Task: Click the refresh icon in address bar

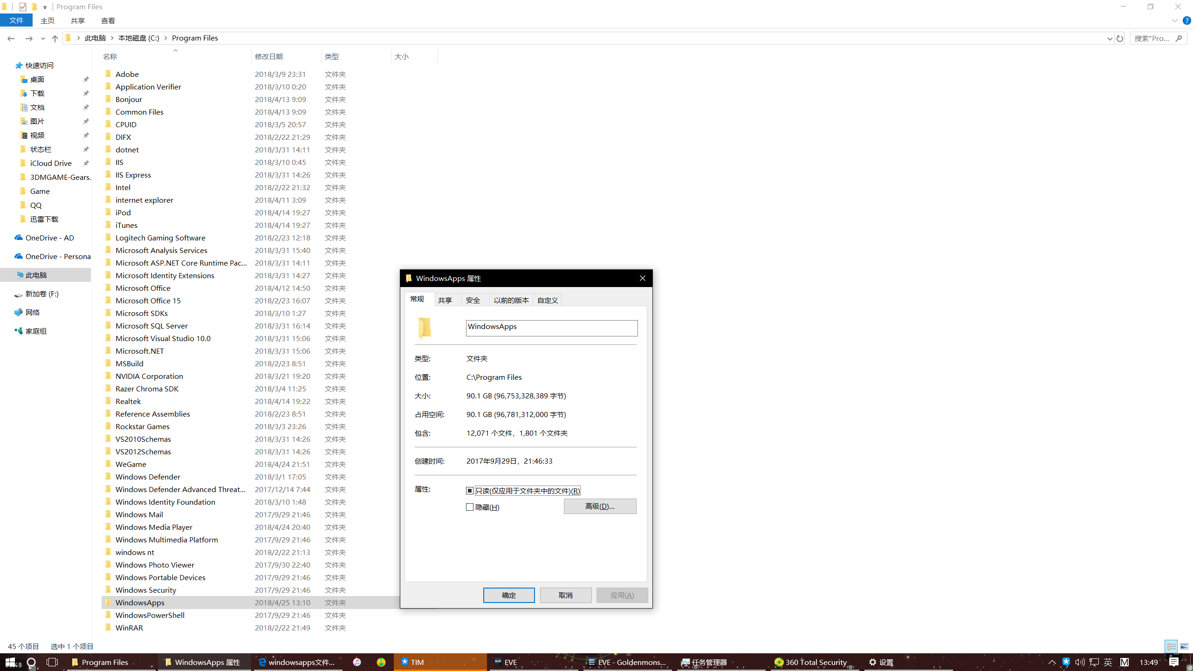Action: (1119, 38)
